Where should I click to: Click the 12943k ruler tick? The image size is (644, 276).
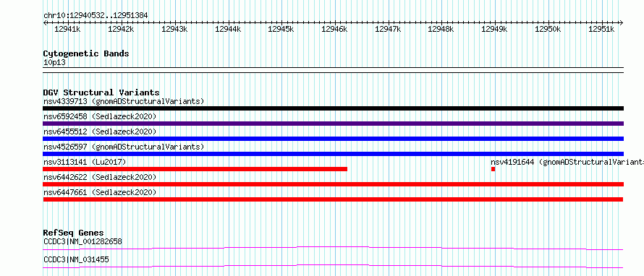tap(174, 29)
